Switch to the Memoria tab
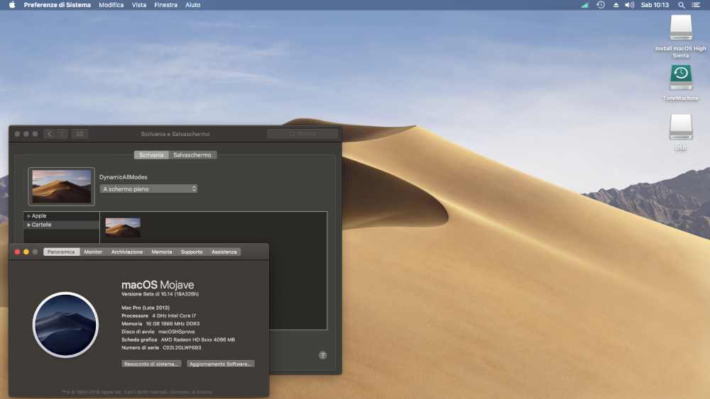Screen dimensions: 710x399 pos(162,252)
